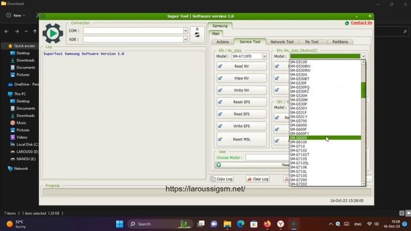The height and width of the screenshot is (231, 411).
Task: Expand the SM-A710FD model dropdown
Action: point(264,56)
